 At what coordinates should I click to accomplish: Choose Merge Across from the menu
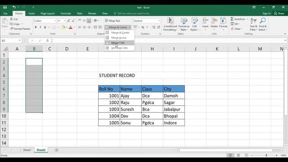pyautogui.click(x=119, y=38)
